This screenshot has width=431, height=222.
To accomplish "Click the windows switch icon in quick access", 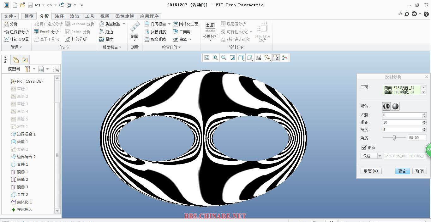I will [69, 5].
